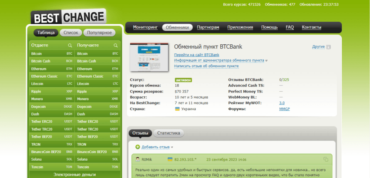This screenshot has height=178, width=370.
Task: Switch to Список view
Action: (x=71, y=33)
